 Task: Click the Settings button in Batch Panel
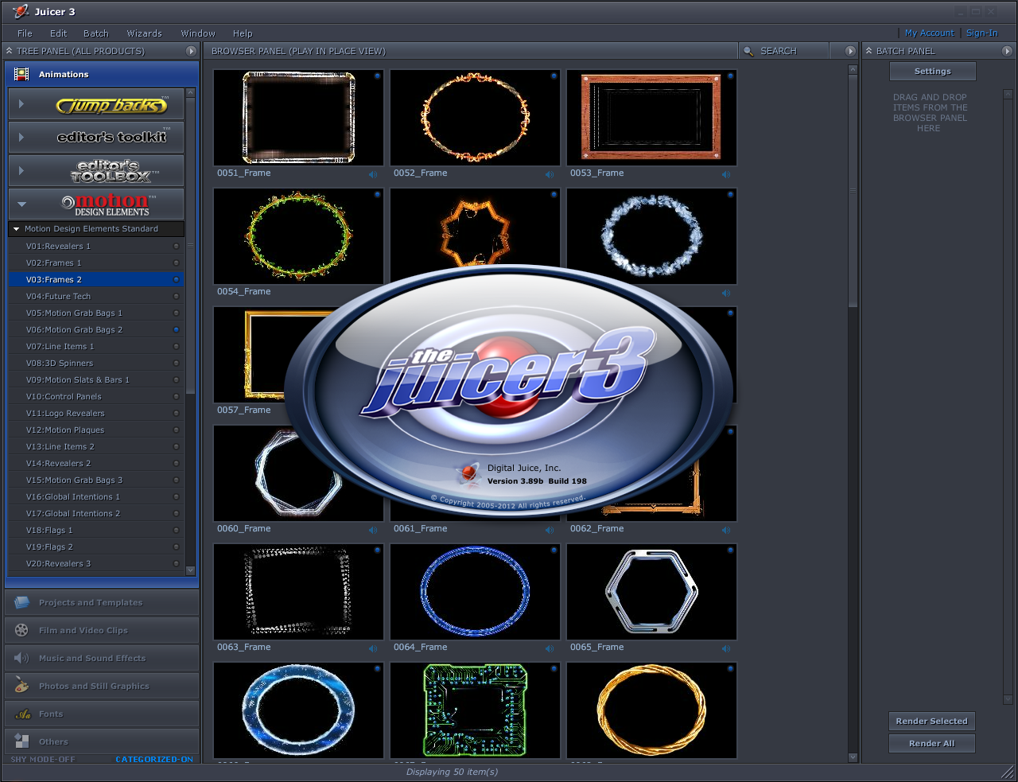coord(933,72)
